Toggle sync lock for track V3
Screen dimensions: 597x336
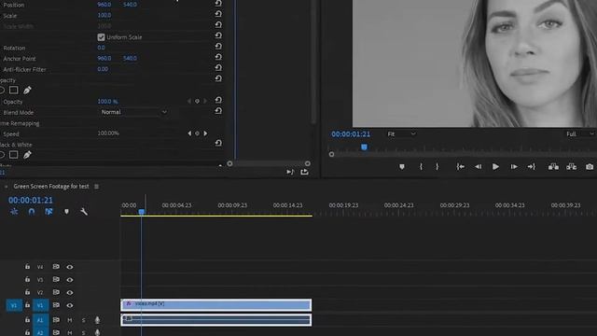coord(56,280)
